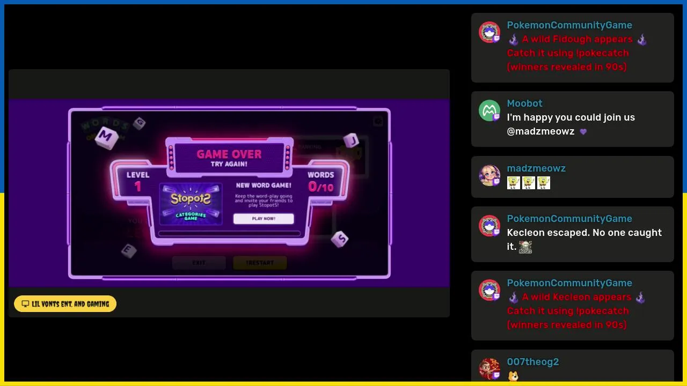The image size is (687, 386).
Task: Open the PokemonCommunityGame avatar on the Kecleon escaped message
Action: 489,226
